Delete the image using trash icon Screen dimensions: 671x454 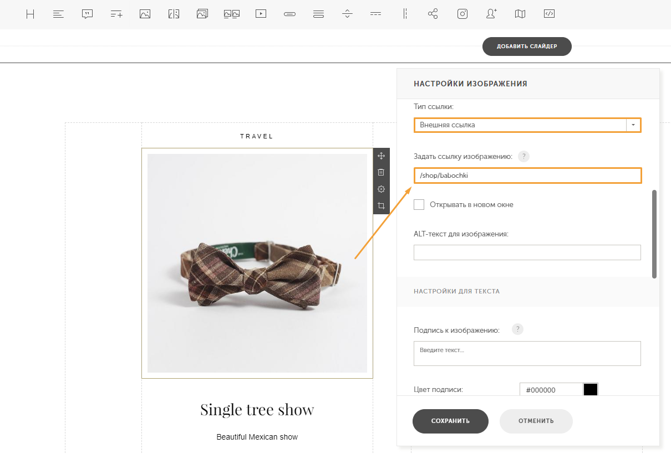[381, 172]
